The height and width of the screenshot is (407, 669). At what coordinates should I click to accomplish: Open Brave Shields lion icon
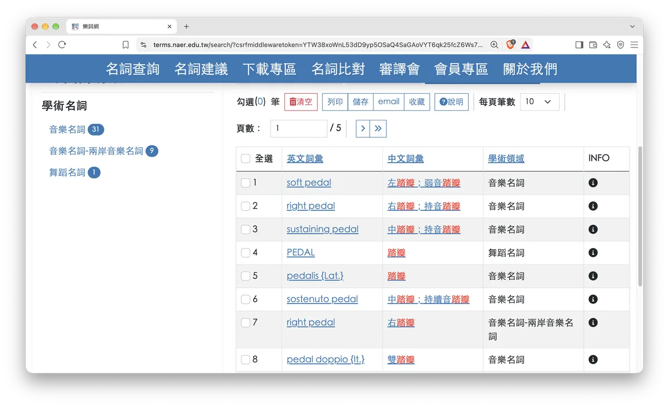tap(510, 45)
